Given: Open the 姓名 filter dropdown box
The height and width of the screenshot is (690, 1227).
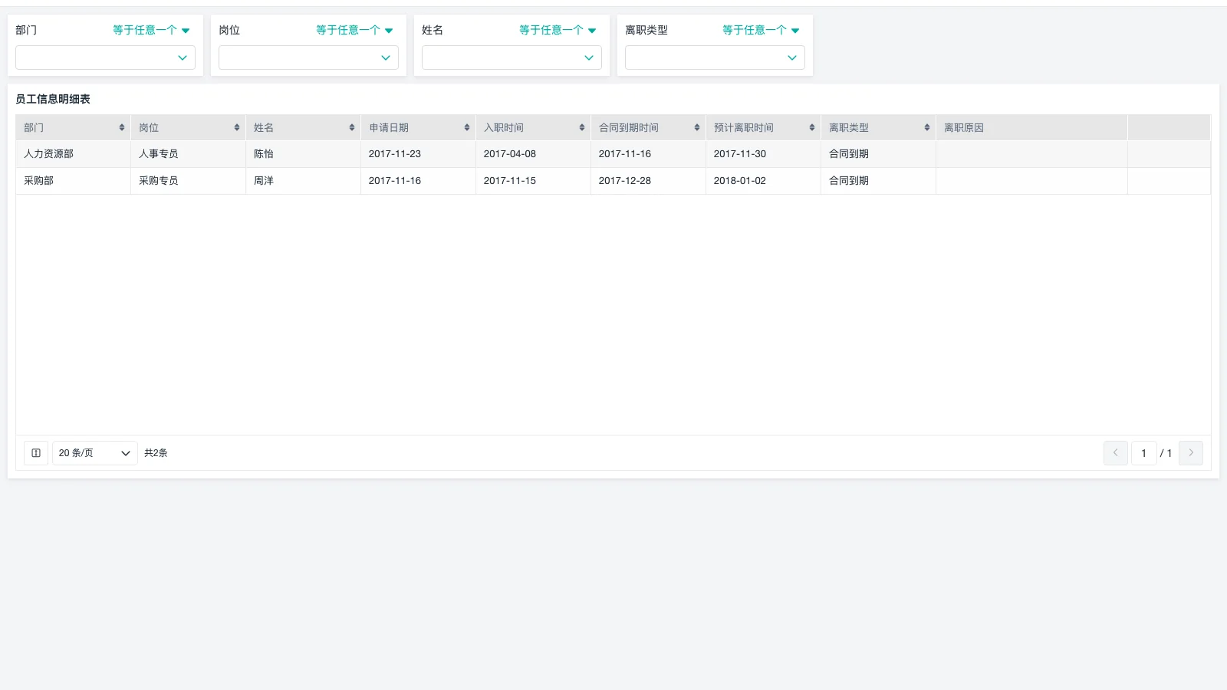Looking at the screenshot, I should click(512, 58).
